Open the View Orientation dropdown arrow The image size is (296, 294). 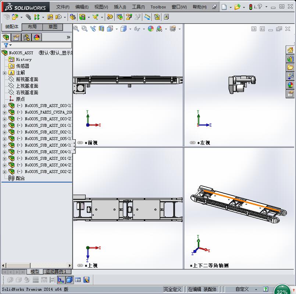pyautogui.click(x=117, y=29)
